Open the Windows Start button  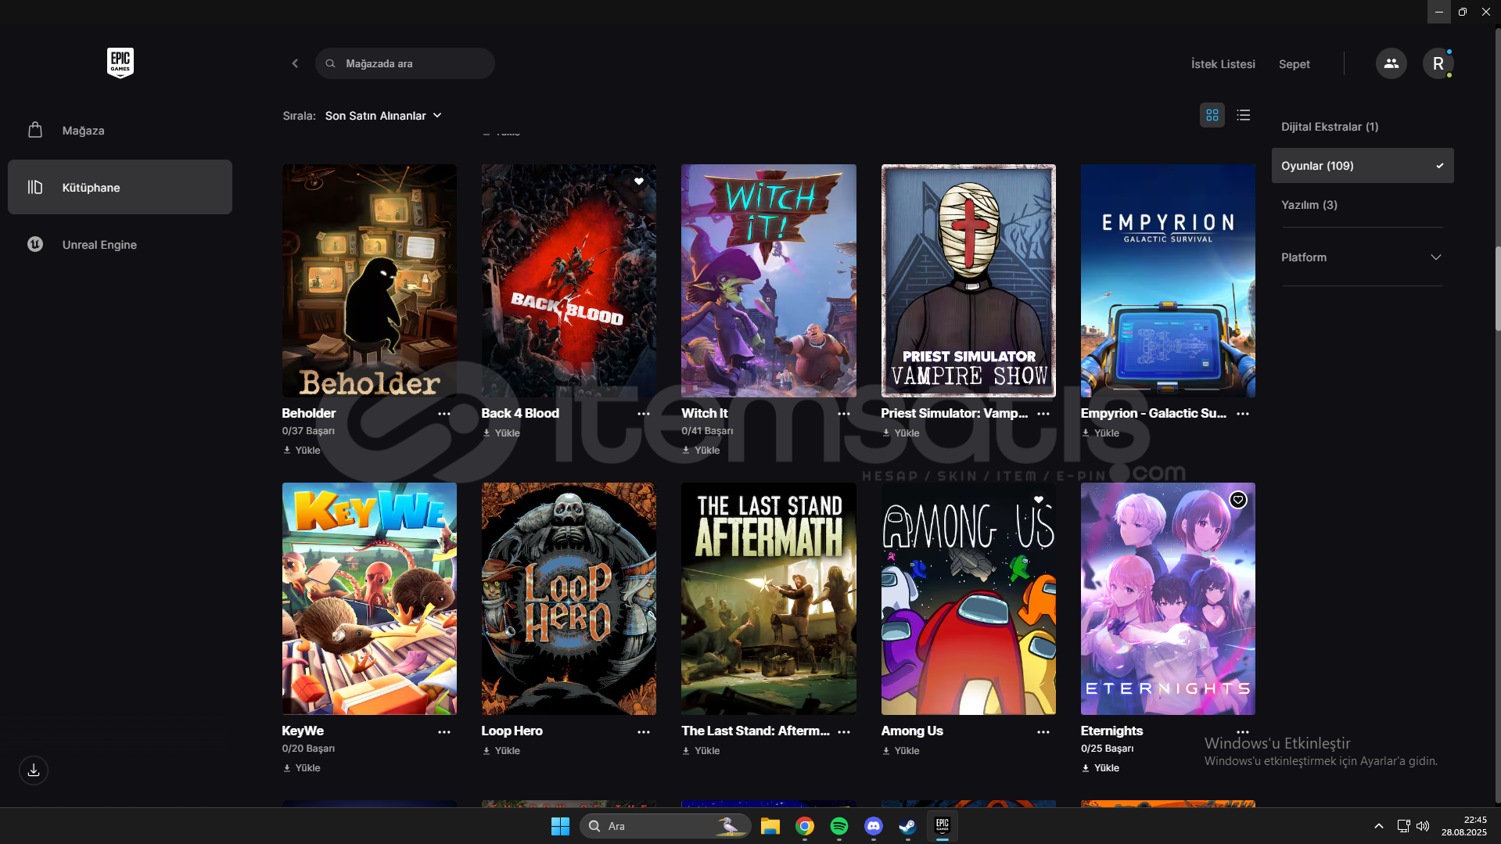tap(560, 826)
